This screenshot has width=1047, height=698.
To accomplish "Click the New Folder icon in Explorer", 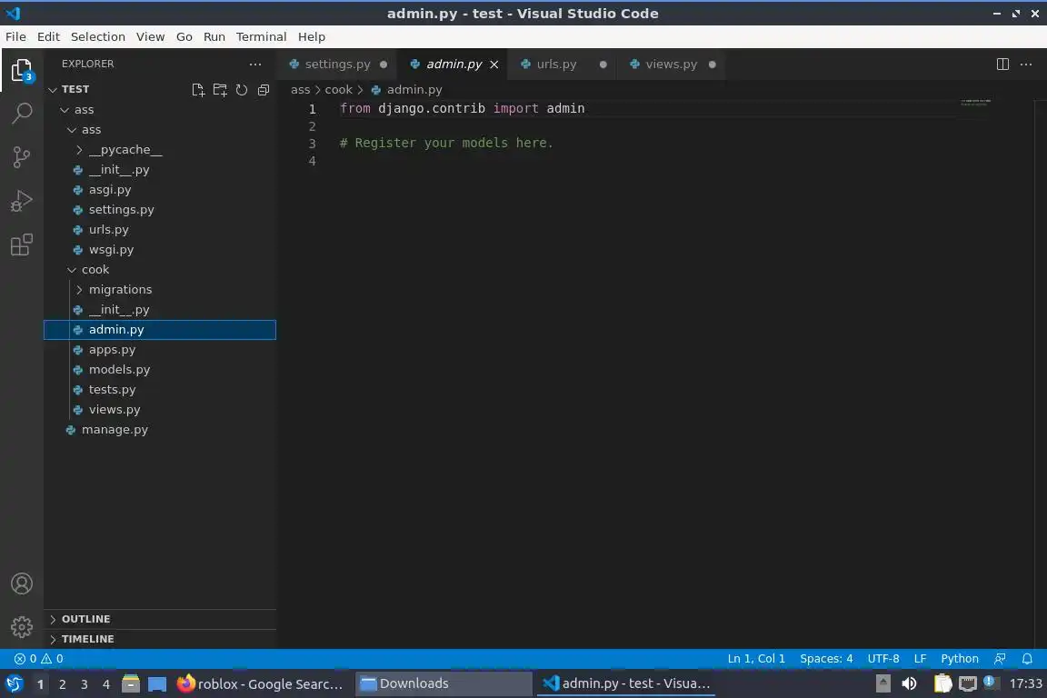I will pyautogui.click(x=220, y=89).
